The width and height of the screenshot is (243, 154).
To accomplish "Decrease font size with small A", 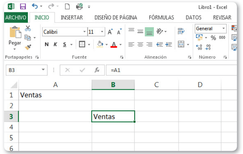I will click(x=119, y=32).
